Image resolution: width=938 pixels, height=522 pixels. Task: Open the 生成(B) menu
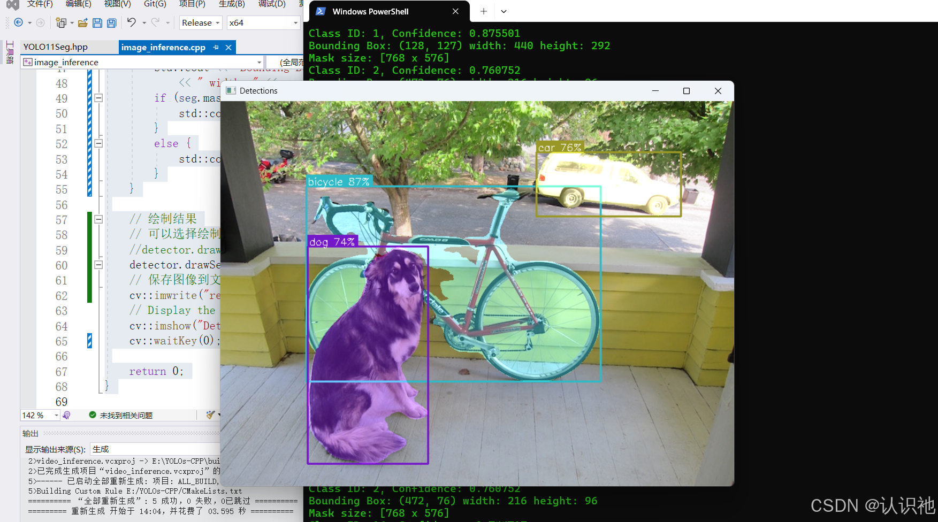232,4
